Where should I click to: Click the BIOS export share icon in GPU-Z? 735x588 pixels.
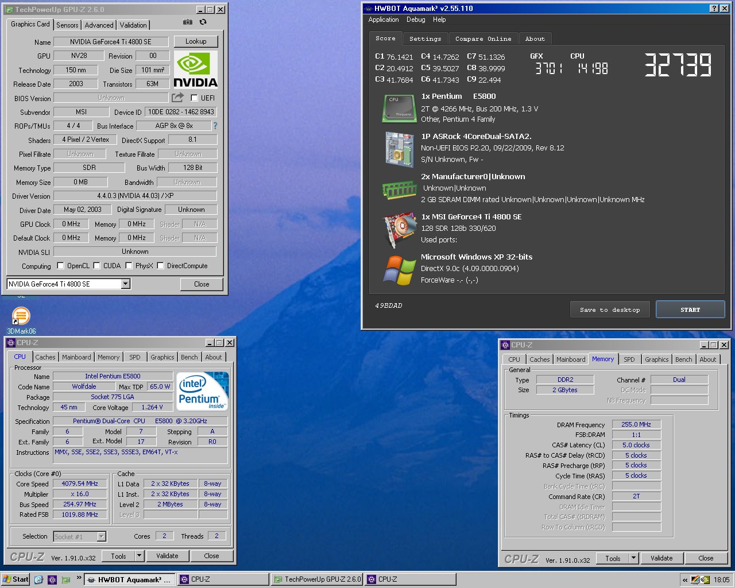pyautogui.click(x=178, y=98)
